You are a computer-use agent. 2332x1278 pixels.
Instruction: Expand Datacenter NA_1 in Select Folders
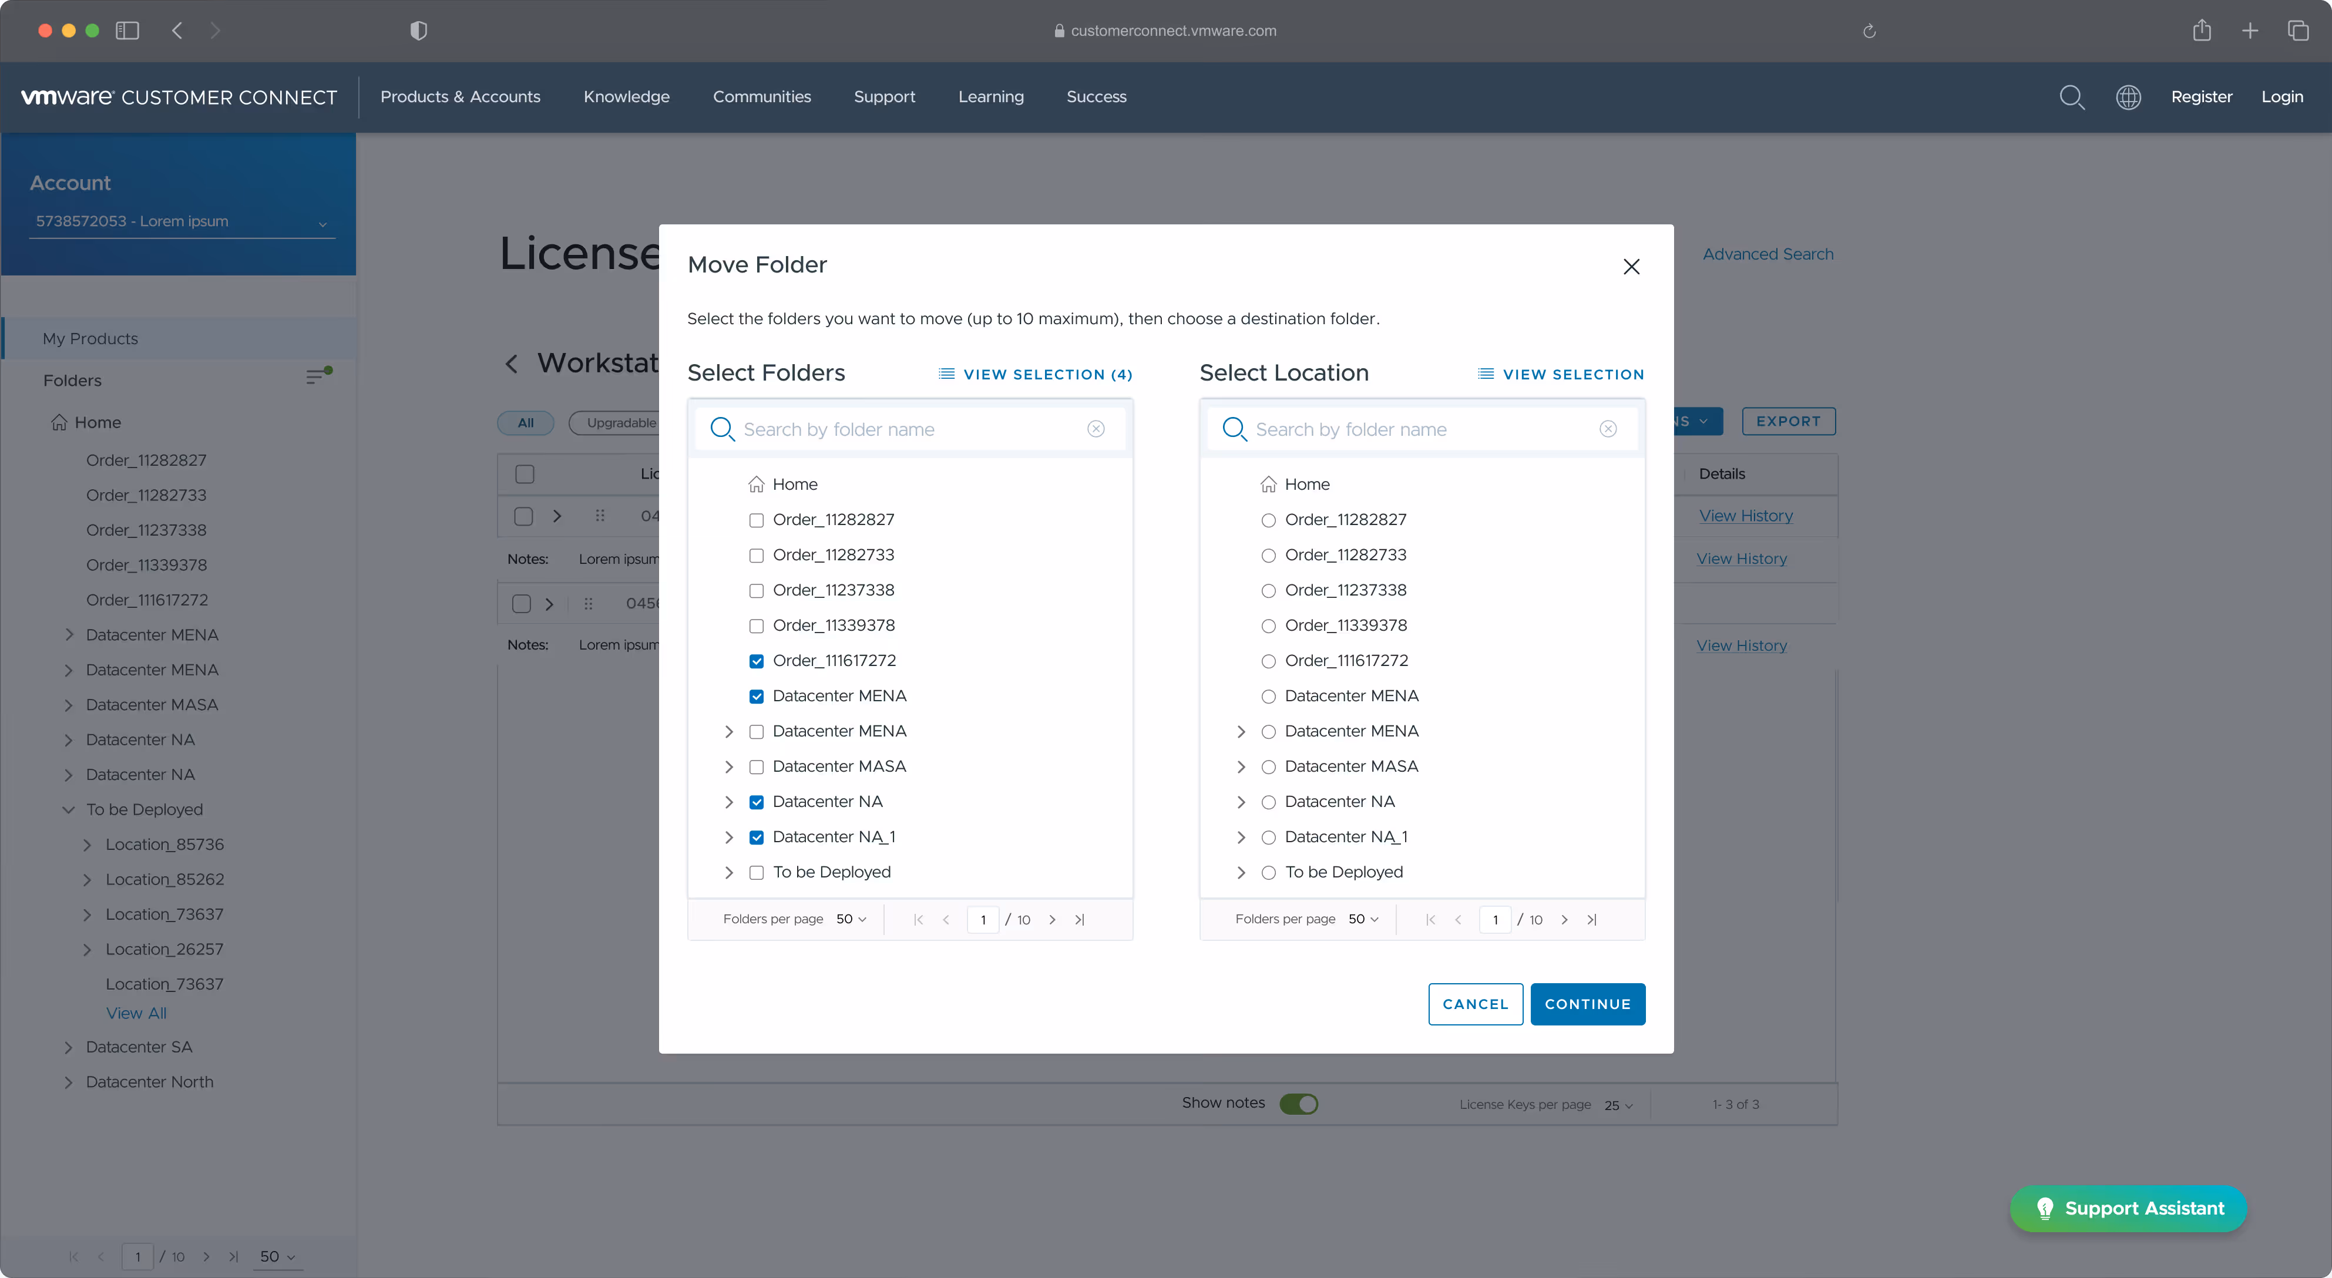(x=729, y=837)
